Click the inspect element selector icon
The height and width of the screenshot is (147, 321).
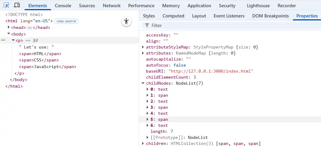6,5
